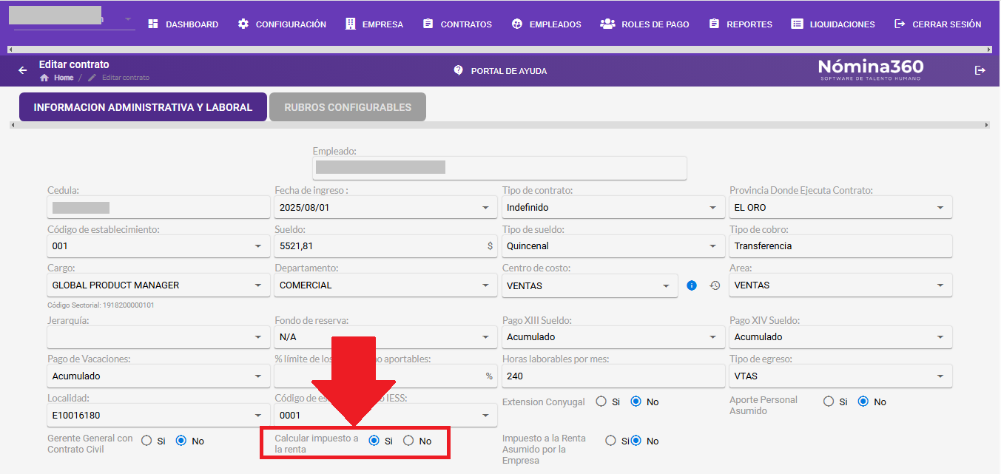Open the Pago XIII Sueldo dropdown
This screenshot has height=474, width=1001.
coord(613,337)
